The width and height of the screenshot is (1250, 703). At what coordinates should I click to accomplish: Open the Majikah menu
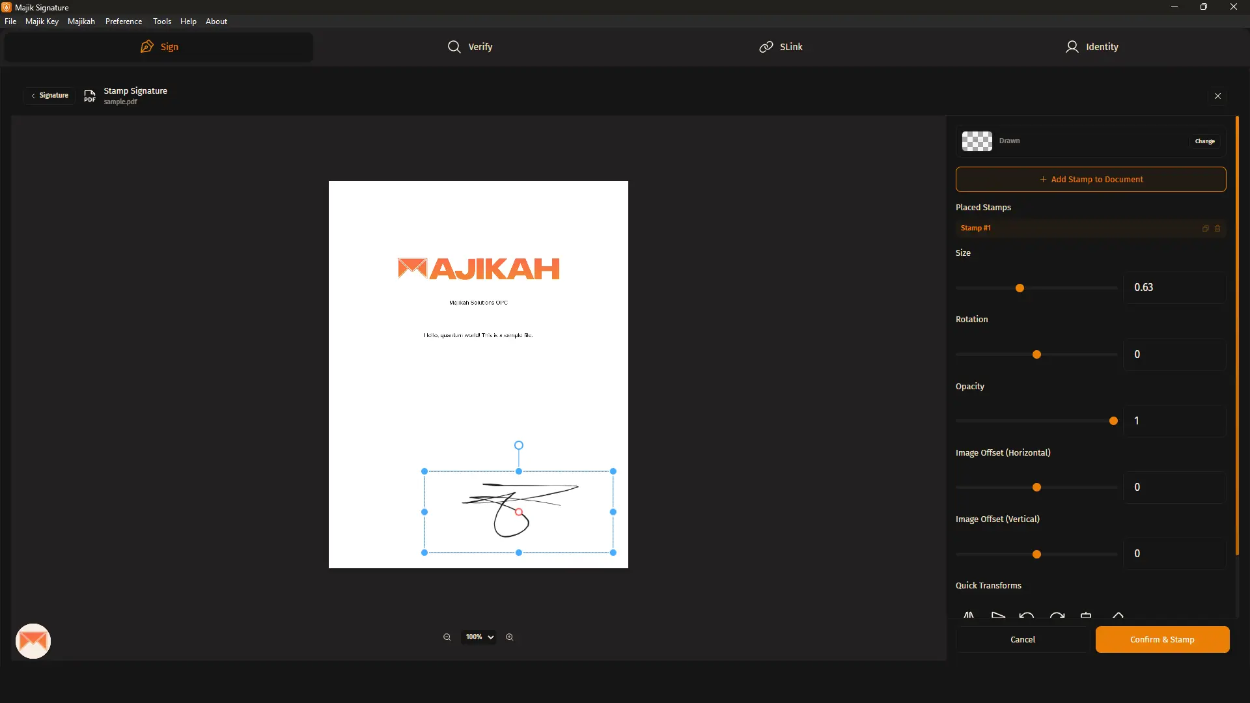point(81,21)
